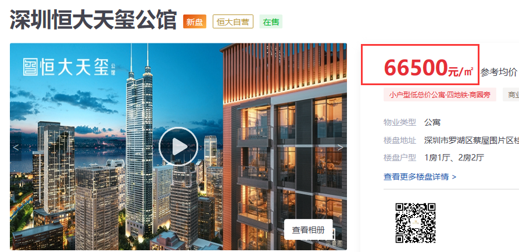
Task: Open the 查看相册 photo album
Action: click(308, 229)
